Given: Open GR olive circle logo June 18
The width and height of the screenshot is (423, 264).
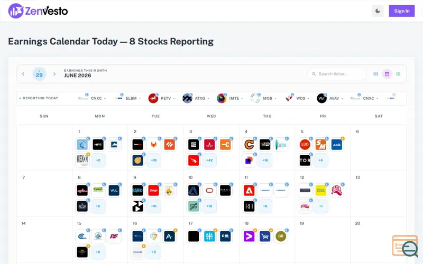Looking at the screenshot, I should (x=281, y=236).
